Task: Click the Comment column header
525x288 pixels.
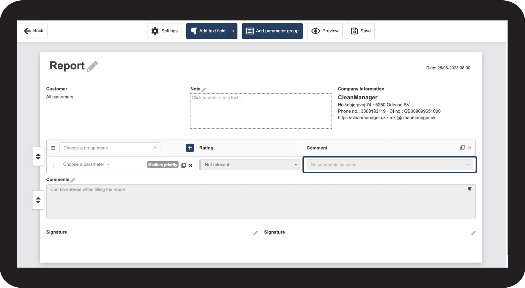Action: click(x=317, y=148)
